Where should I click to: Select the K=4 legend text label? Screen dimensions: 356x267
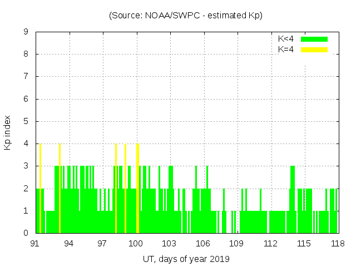286,50
